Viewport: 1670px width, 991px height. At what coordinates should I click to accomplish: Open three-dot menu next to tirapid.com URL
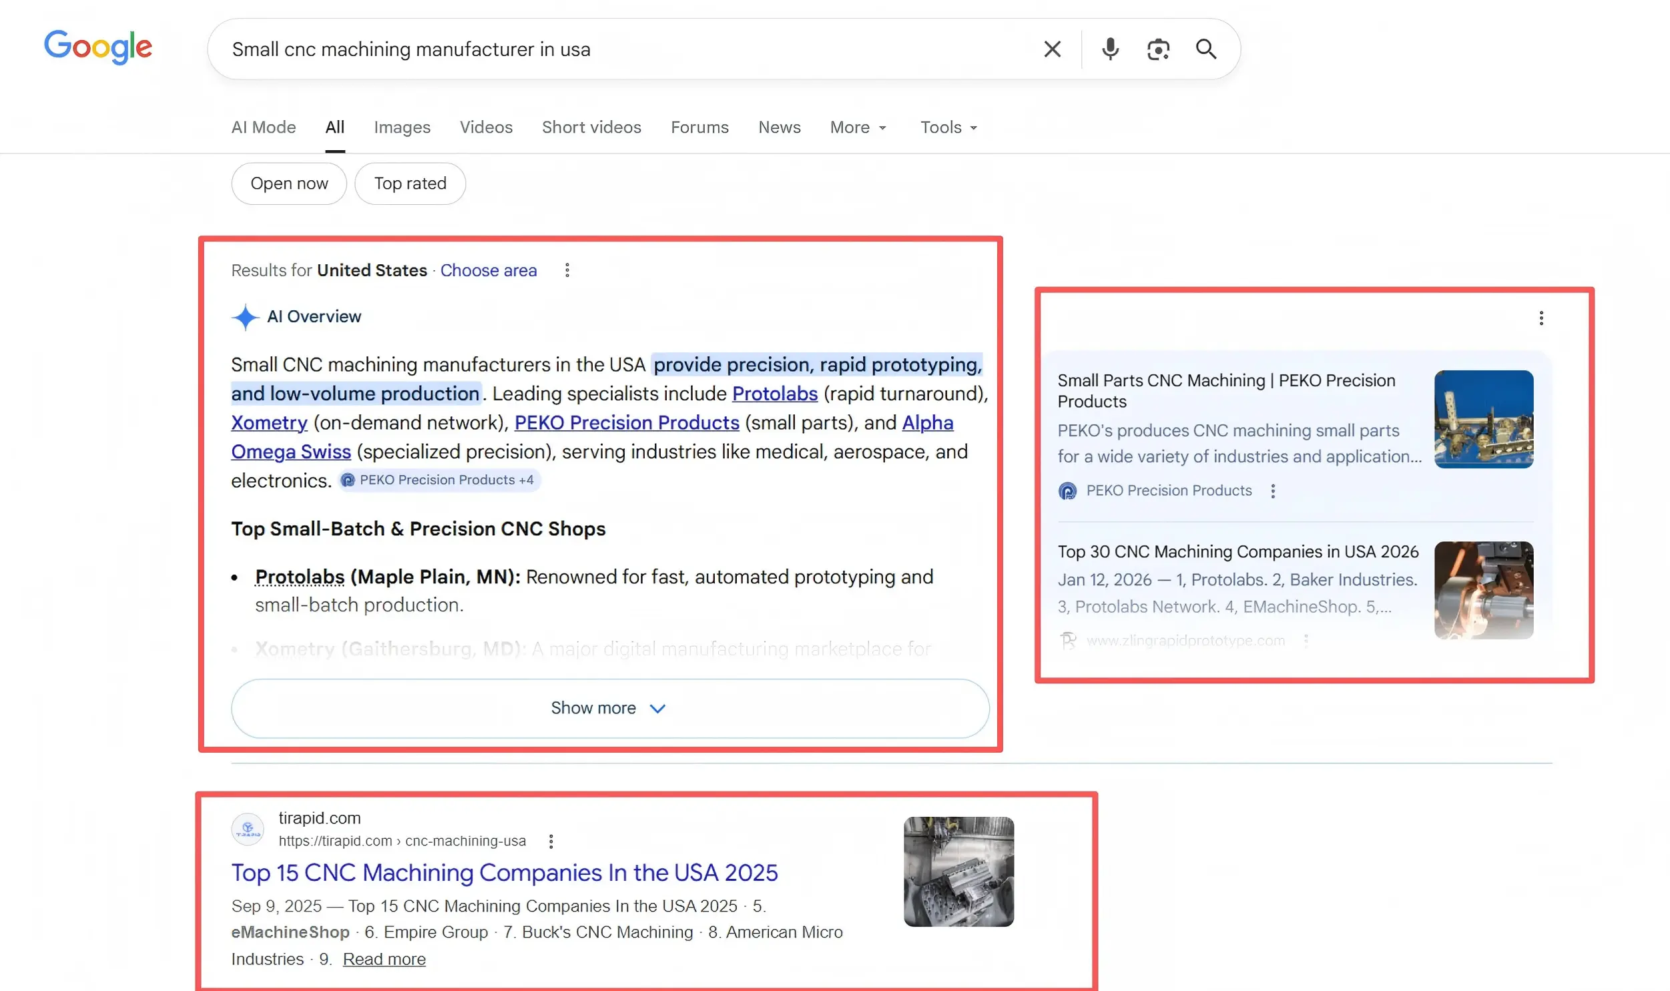551,842
